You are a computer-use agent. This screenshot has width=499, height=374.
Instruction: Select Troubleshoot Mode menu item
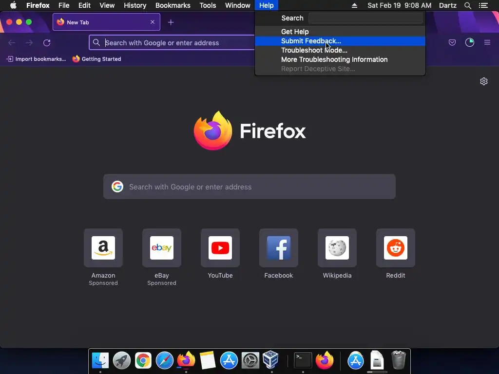coord(340,50)
